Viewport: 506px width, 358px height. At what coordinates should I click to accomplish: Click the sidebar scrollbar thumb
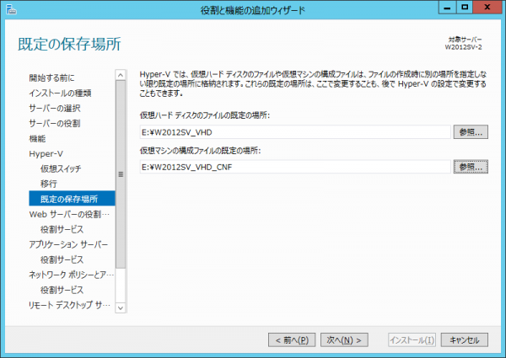click(121, 174)
